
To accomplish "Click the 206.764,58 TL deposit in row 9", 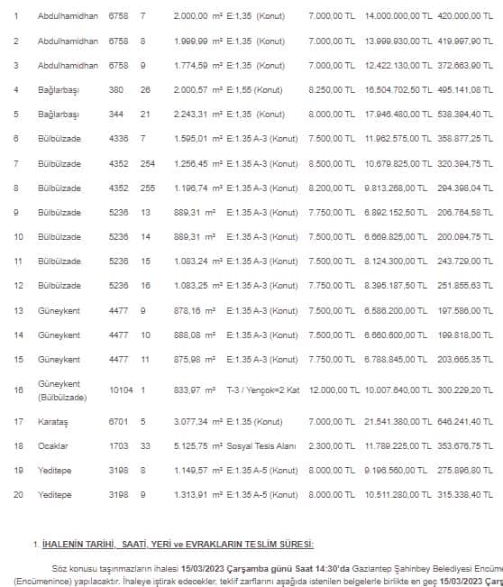I will coord(465,212).
